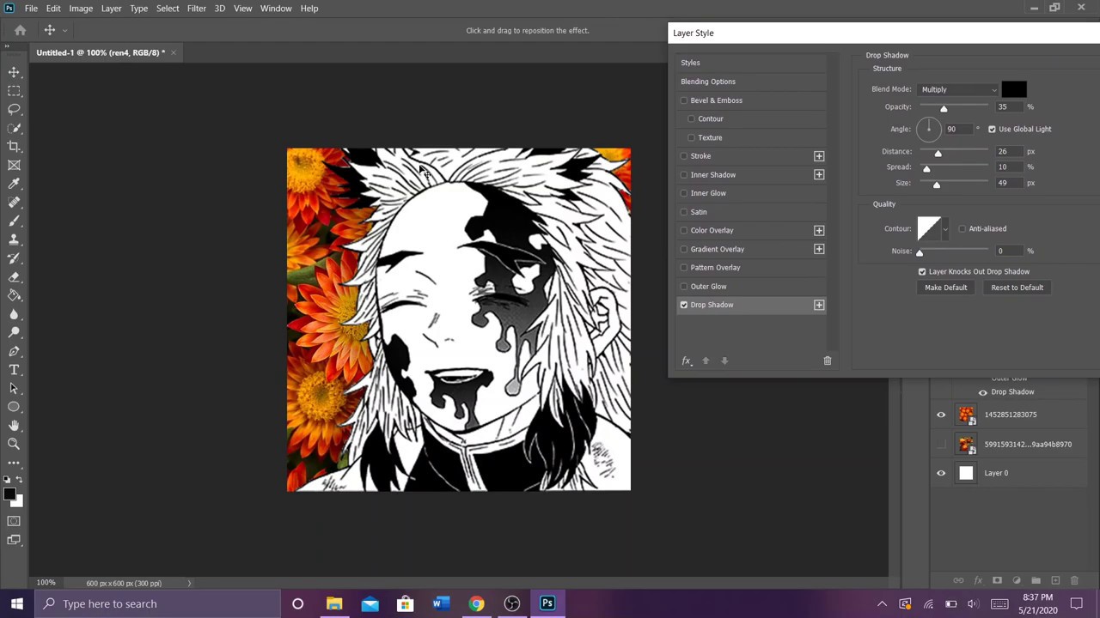Open the File menu
This screenshot has width=1100, height=618.
coord(31,9)
